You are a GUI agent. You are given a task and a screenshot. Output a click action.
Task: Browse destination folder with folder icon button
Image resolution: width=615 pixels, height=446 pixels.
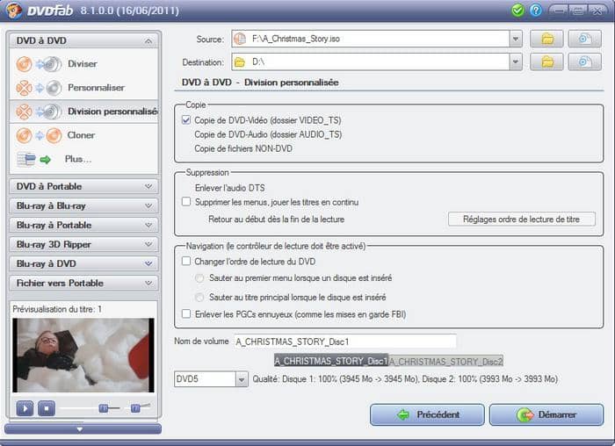coord(546,62)
